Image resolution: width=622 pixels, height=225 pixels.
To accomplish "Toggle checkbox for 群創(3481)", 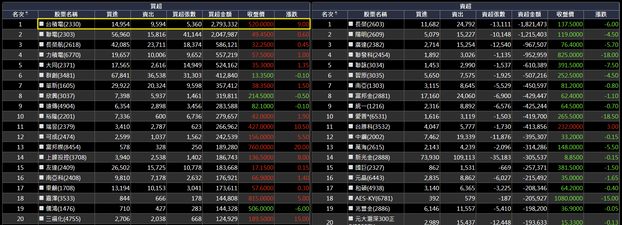I will point(41,75).
